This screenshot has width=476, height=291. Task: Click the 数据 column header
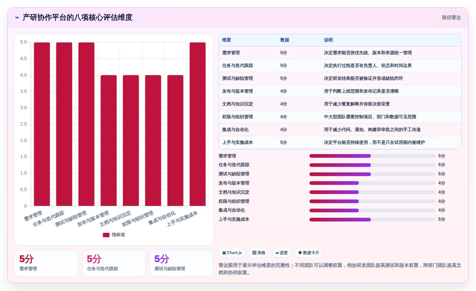[285, 40]
